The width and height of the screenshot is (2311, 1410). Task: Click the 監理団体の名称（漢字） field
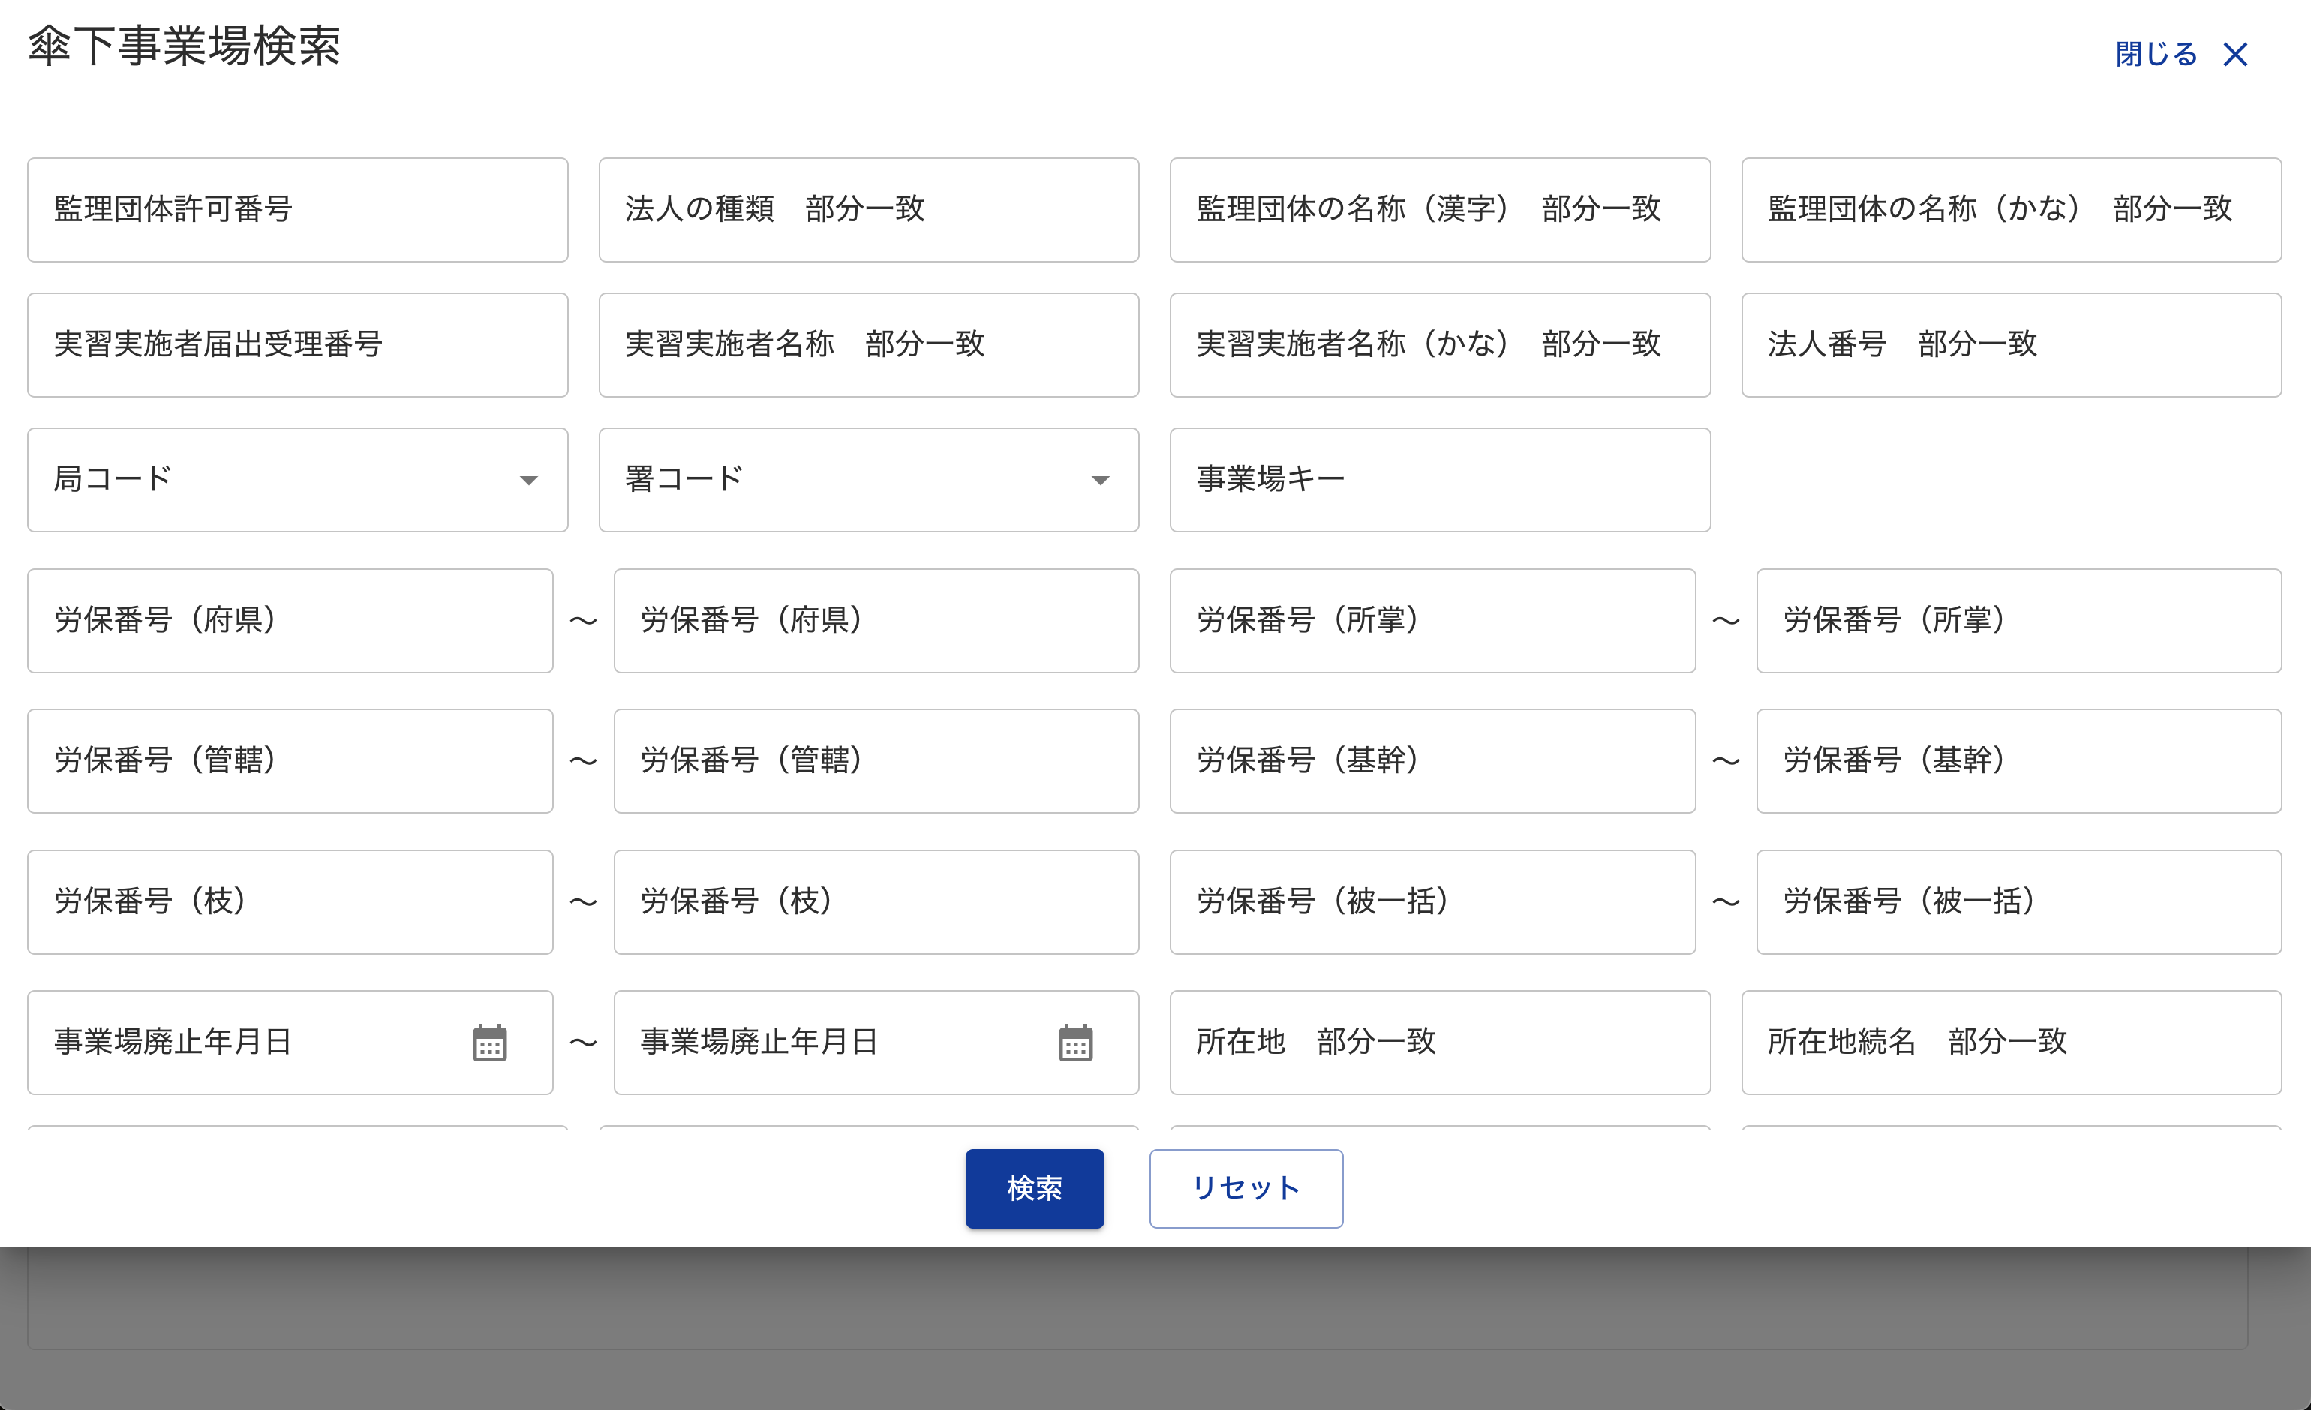1440,210
